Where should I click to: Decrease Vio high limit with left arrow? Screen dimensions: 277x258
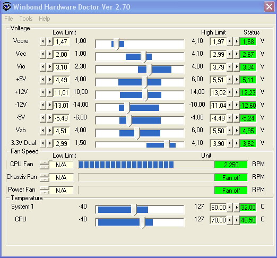click(x=230, y=67)
